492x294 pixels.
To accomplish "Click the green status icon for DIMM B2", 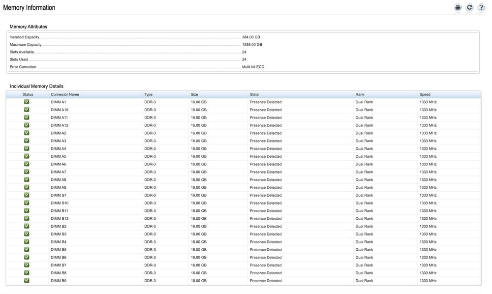I will pyautogui.click(x=27, y=226).
